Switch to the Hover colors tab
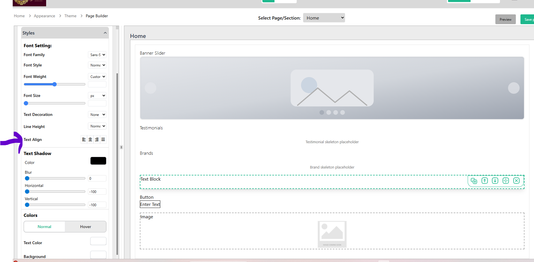The height and width of the screenshot is (262, 534). pos(86,227)
